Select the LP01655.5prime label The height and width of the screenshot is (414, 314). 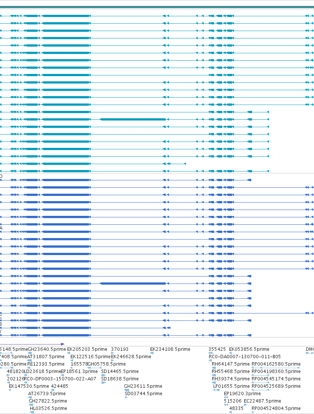coord(231,386)
